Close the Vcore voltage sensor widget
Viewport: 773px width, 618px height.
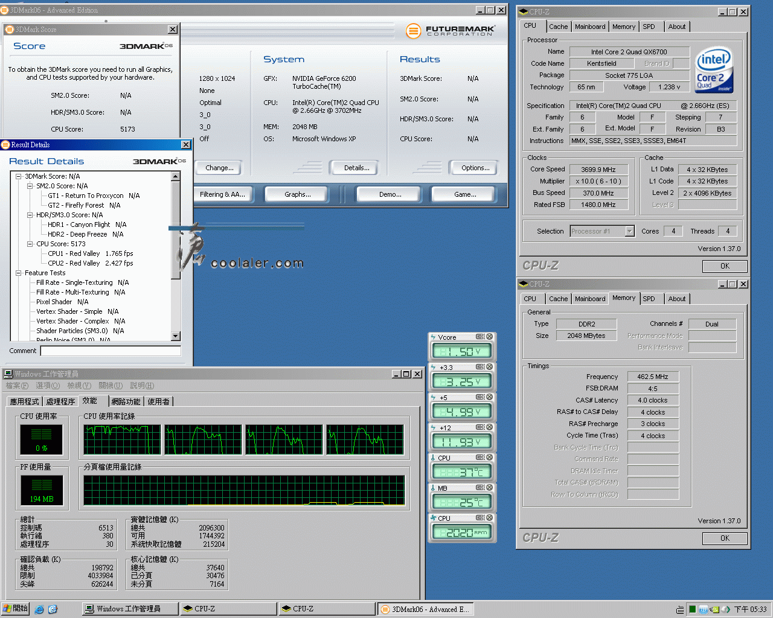click(490, 337)
